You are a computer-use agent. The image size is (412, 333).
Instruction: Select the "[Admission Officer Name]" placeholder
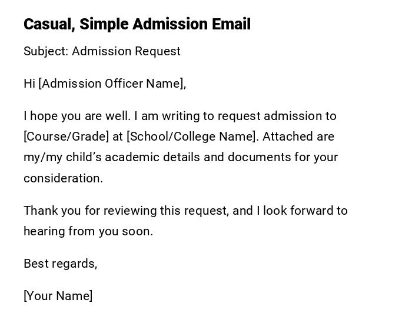pyautogui.click(x=111, y=84)
